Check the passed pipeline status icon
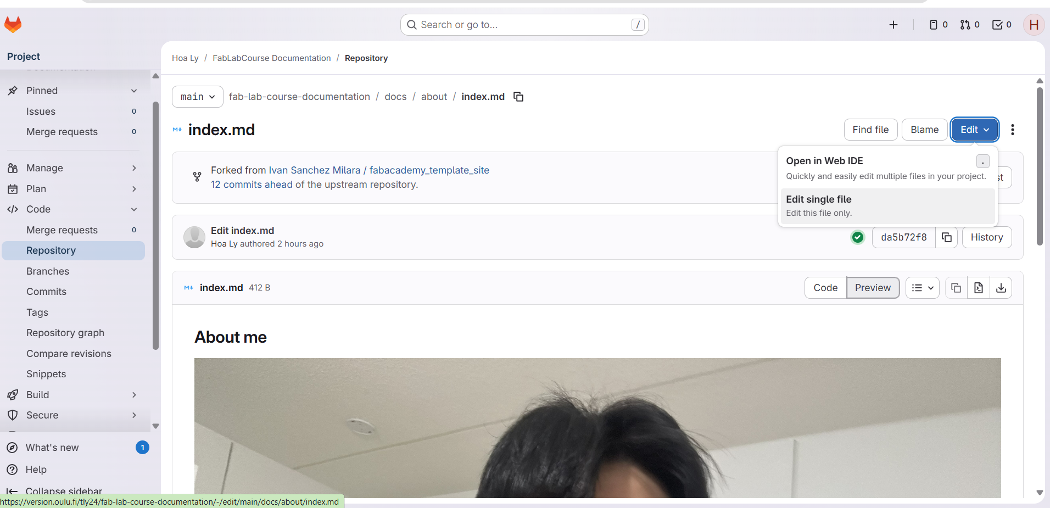The height and width of the screenshot is (508, 1050). click(857, 237)
